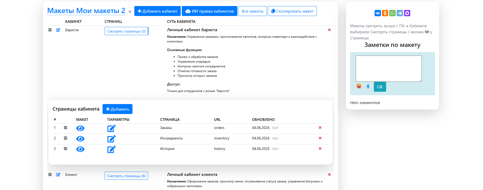This screenshot has width=484, height=190.
Task: Share via Telegram icon
Action: [x=400, y=13]
